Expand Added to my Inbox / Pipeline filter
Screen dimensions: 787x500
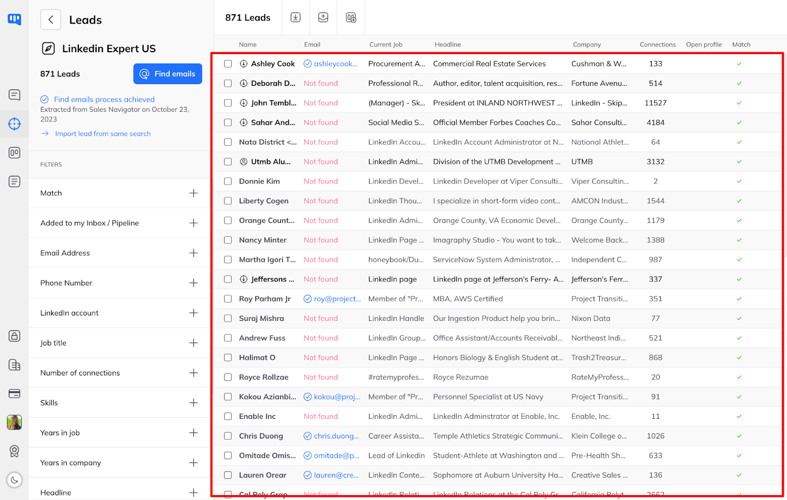point(194,223)
